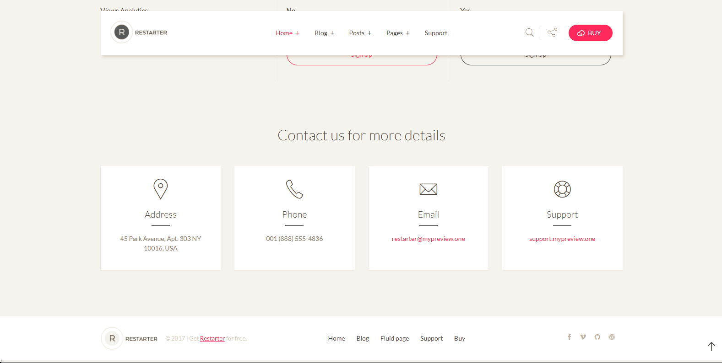Open the search magnifier in header

(x=529, y=32)
